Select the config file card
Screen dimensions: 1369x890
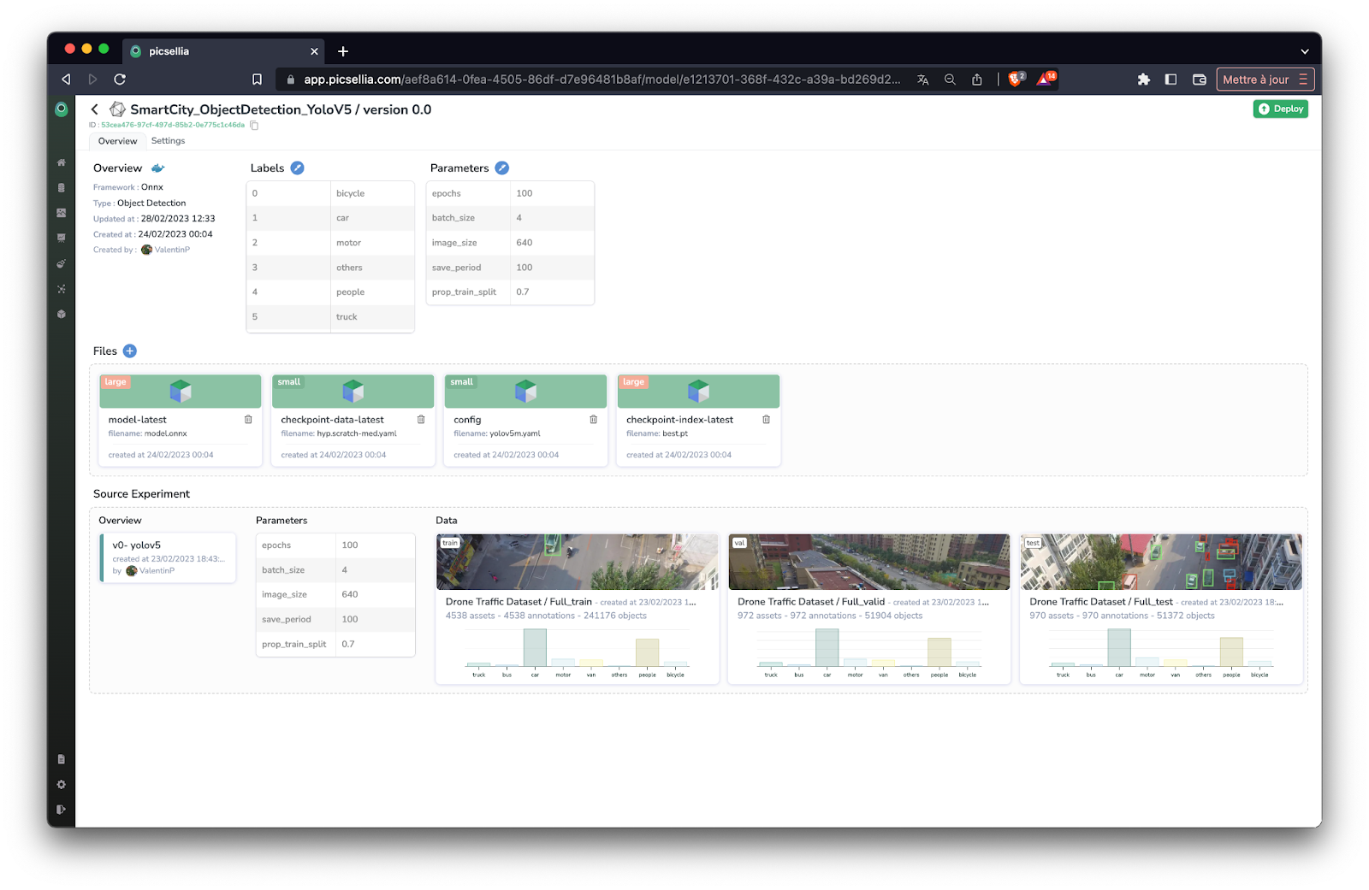click(x=525, y=421)
